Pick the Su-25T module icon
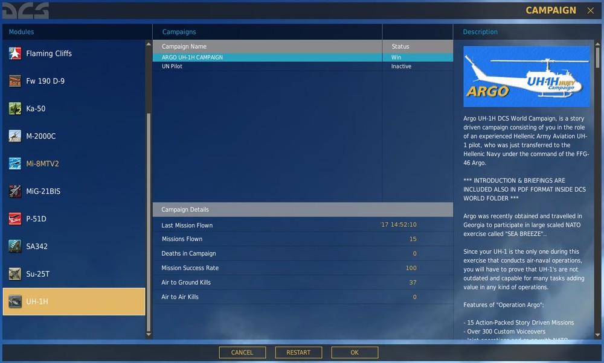The width and height of the screenshot is (604, 363). point(15,274)
